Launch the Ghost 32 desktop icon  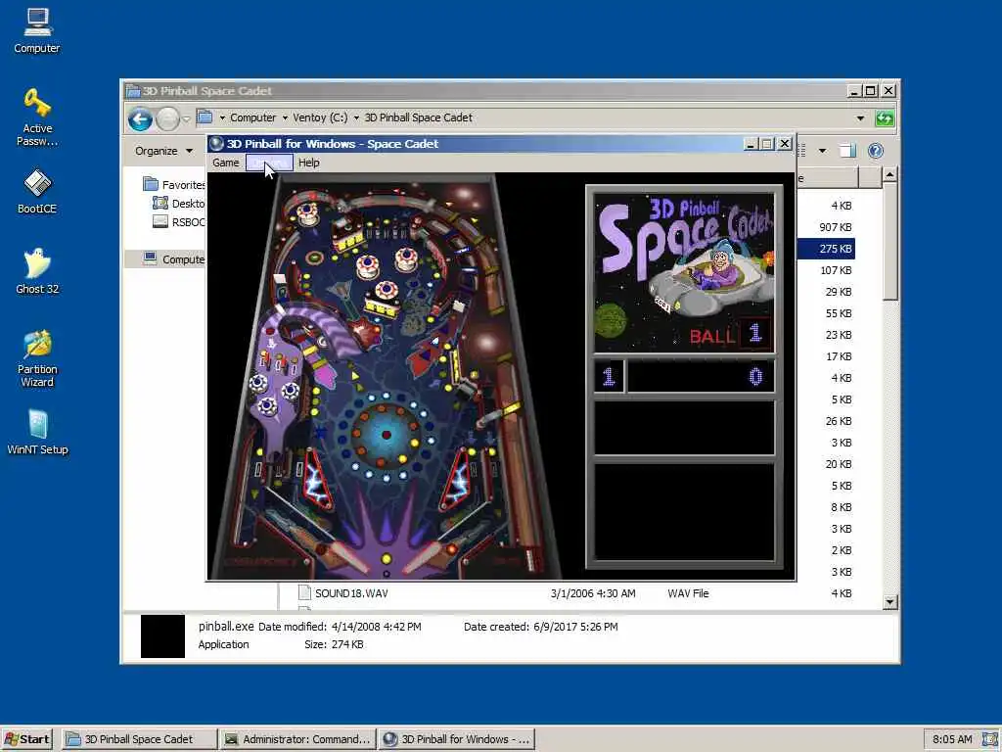point(37,272)
